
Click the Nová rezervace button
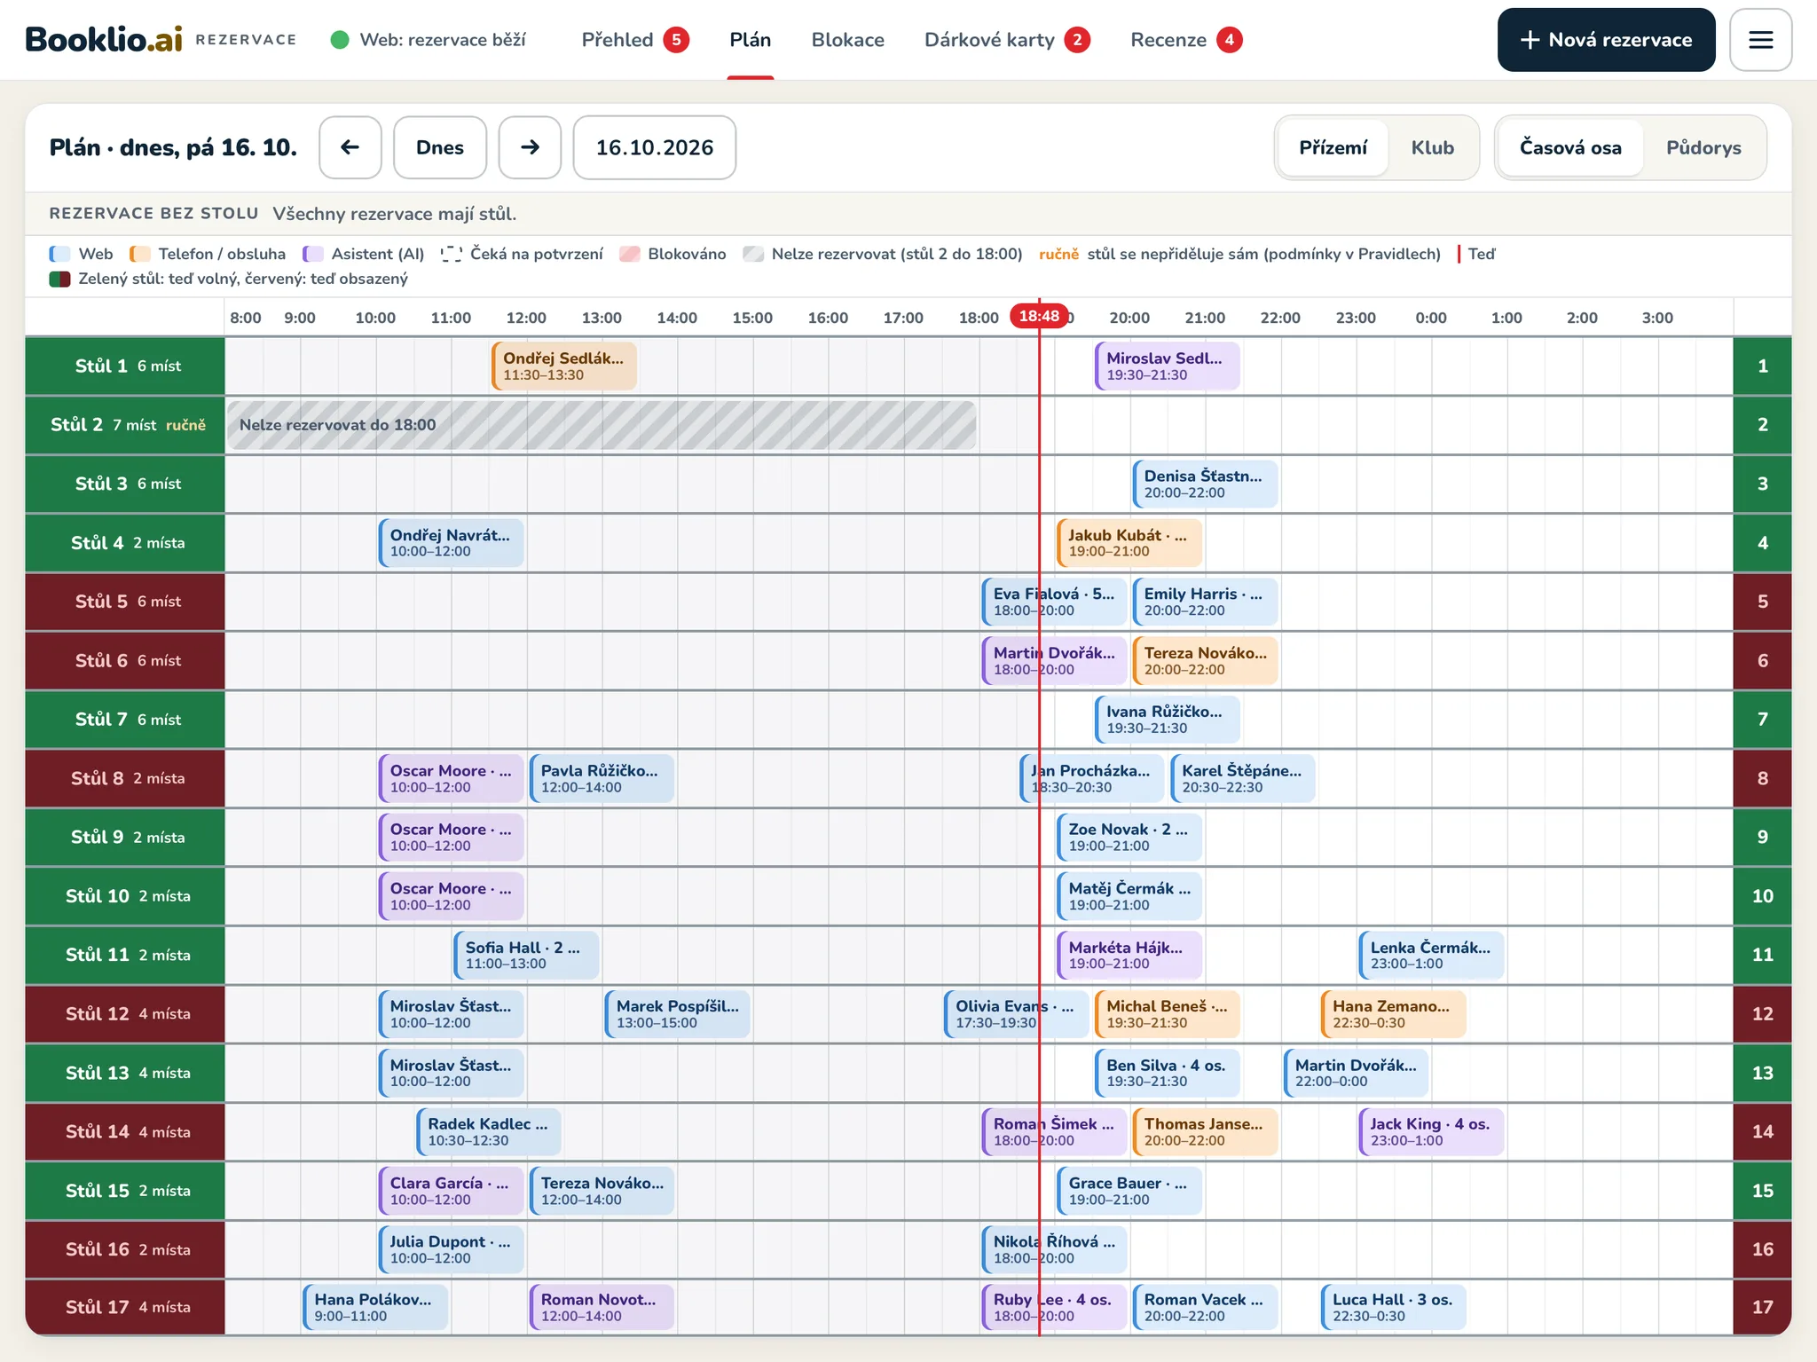1606,40
